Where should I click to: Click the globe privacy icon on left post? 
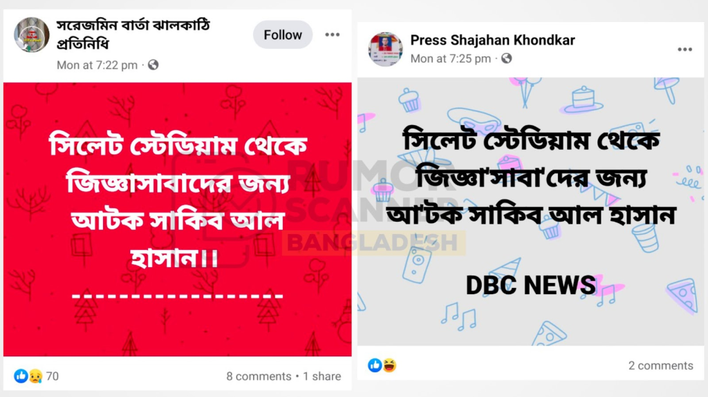pyautogui.click(x=153, y=65)
